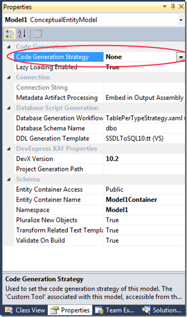The width and height of the screenshot is (187, 317).
Task: Collapse the Code Generation category
Action: tap(9, 47)
